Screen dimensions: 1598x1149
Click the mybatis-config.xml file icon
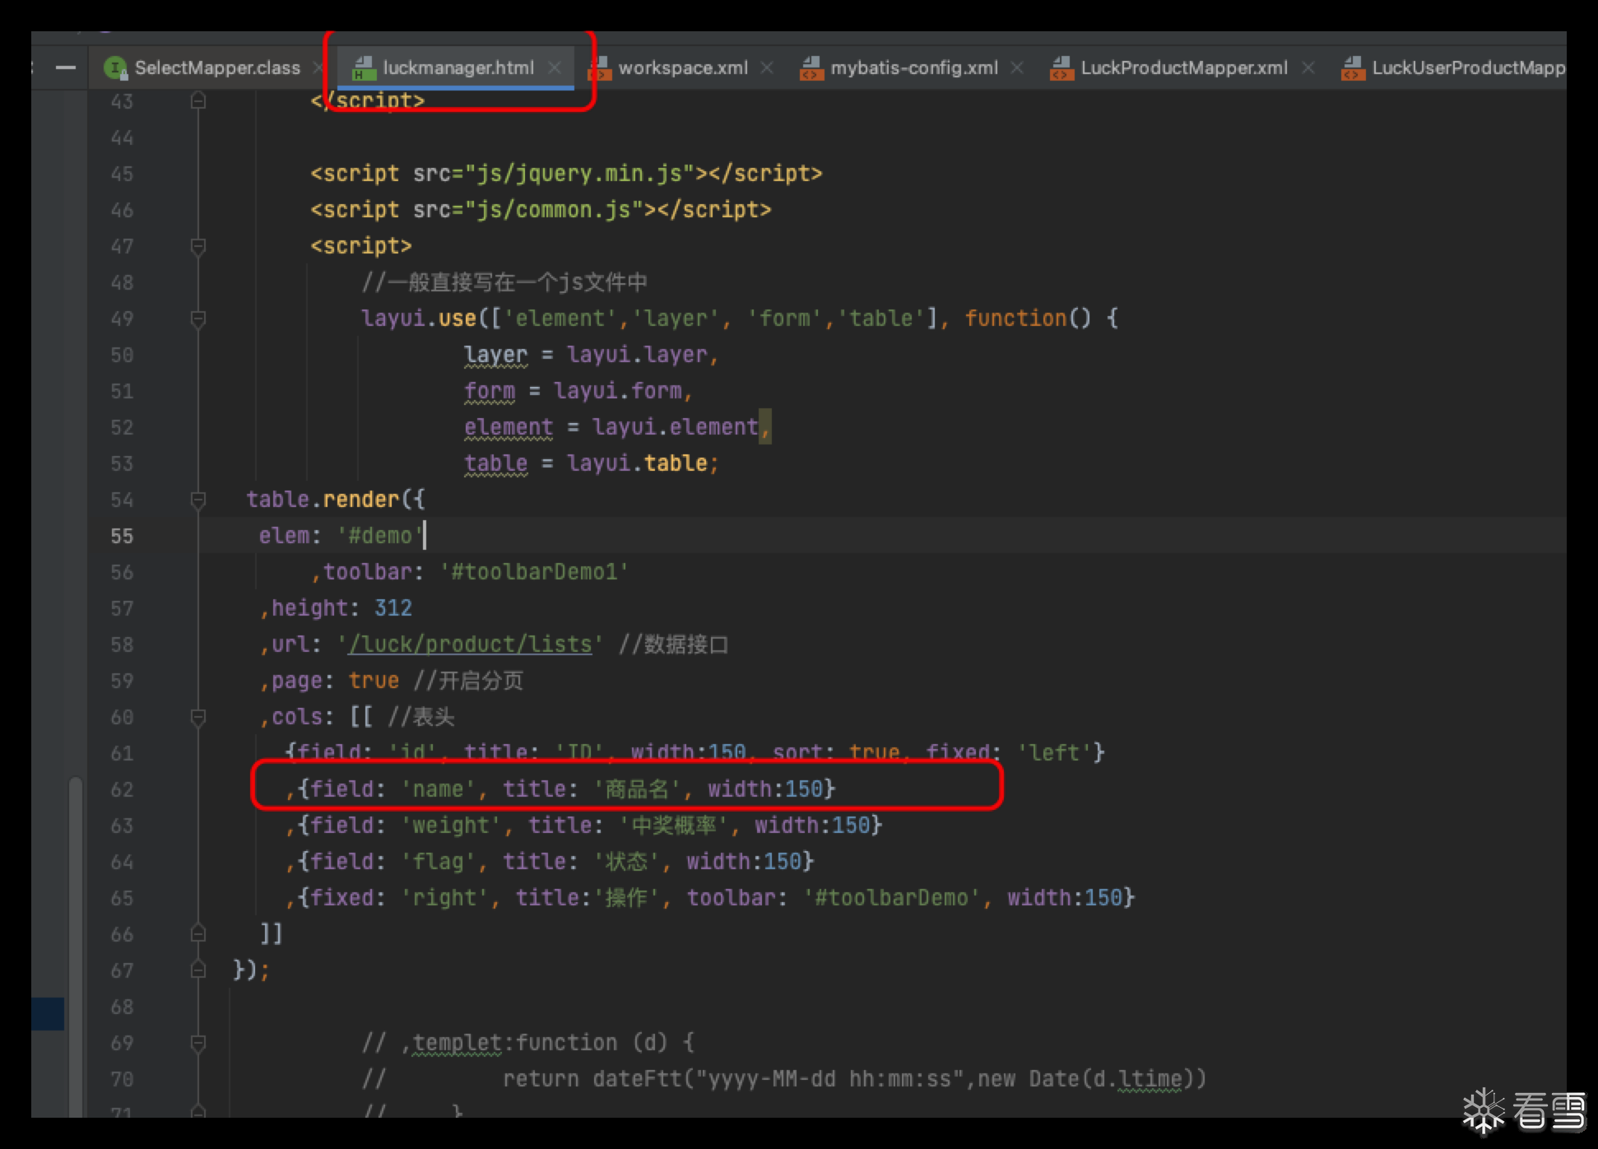[x=811, y=68]
